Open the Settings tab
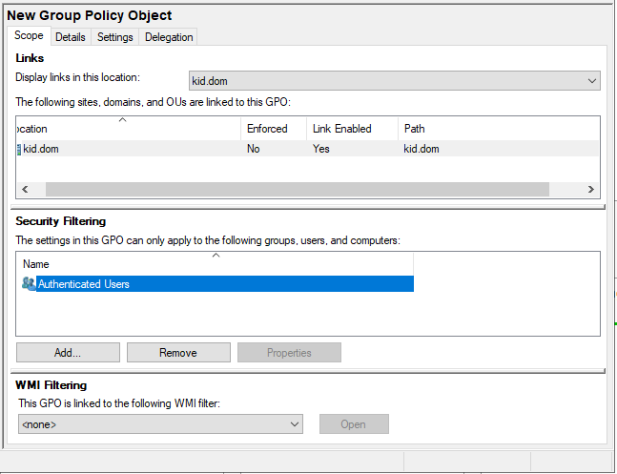 click(x=114, y=37)
